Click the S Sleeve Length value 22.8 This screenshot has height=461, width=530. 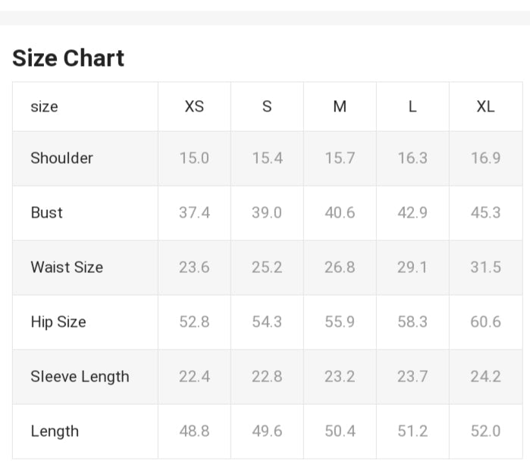[267, 377]
